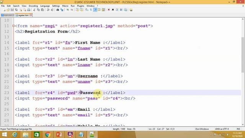The height and width of the screenshot is (138, 245).
Task: Open Google Chrome from the taskbar
Action: coord(48,135)
